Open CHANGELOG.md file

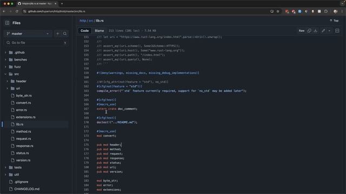(x=26, y=189)
